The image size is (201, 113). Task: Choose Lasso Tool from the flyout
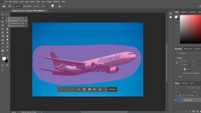point(16,21)
